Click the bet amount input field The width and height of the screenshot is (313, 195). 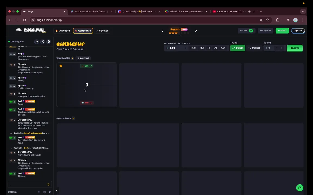[x=176, y=48]
